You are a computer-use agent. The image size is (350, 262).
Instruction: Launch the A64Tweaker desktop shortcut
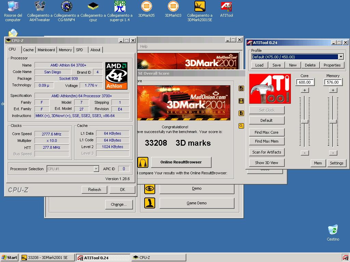(40, 11)
